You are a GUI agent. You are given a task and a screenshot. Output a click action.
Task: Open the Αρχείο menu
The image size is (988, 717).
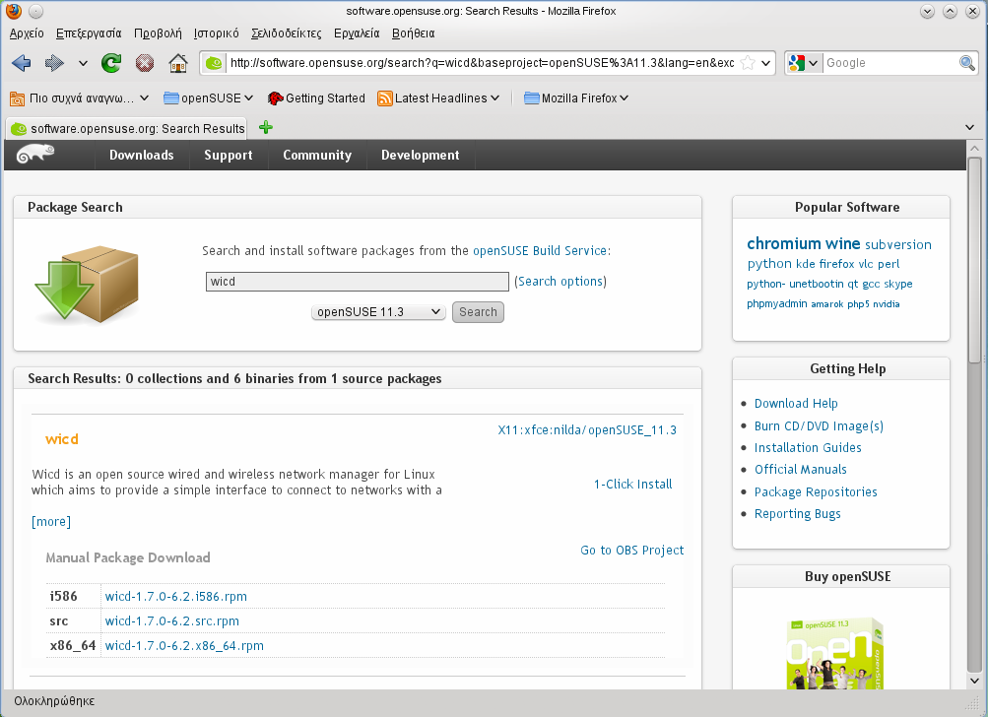[x=27, y=33]
